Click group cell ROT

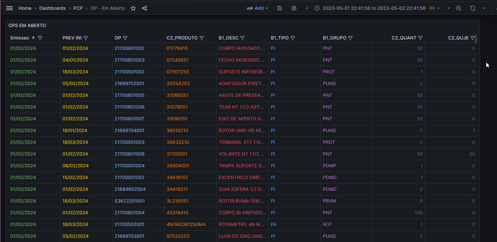[328, 224]
